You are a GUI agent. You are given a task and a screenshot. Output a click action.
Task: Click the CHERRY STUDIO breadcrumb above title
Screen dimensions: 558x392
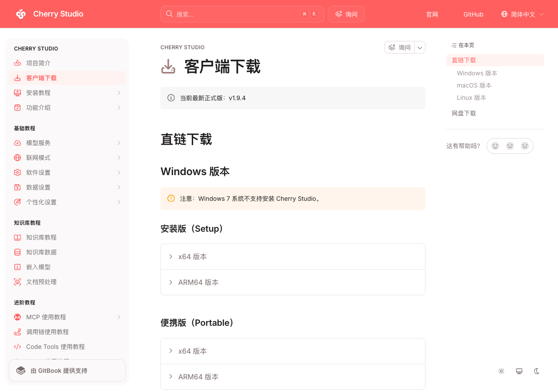[183, 47]
